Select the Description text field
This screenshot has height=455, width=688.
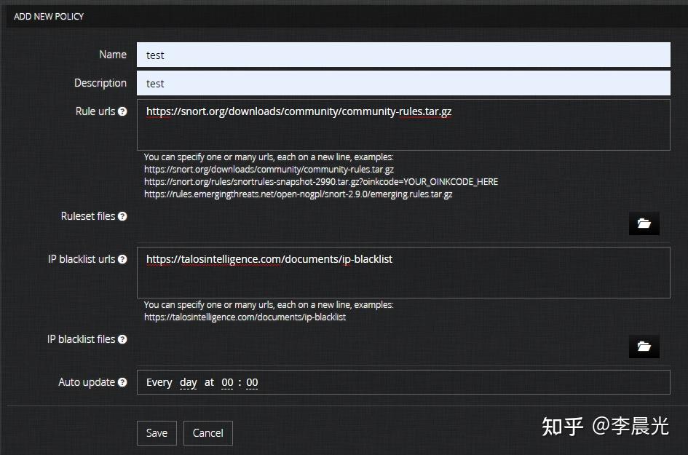coord(403,83)
